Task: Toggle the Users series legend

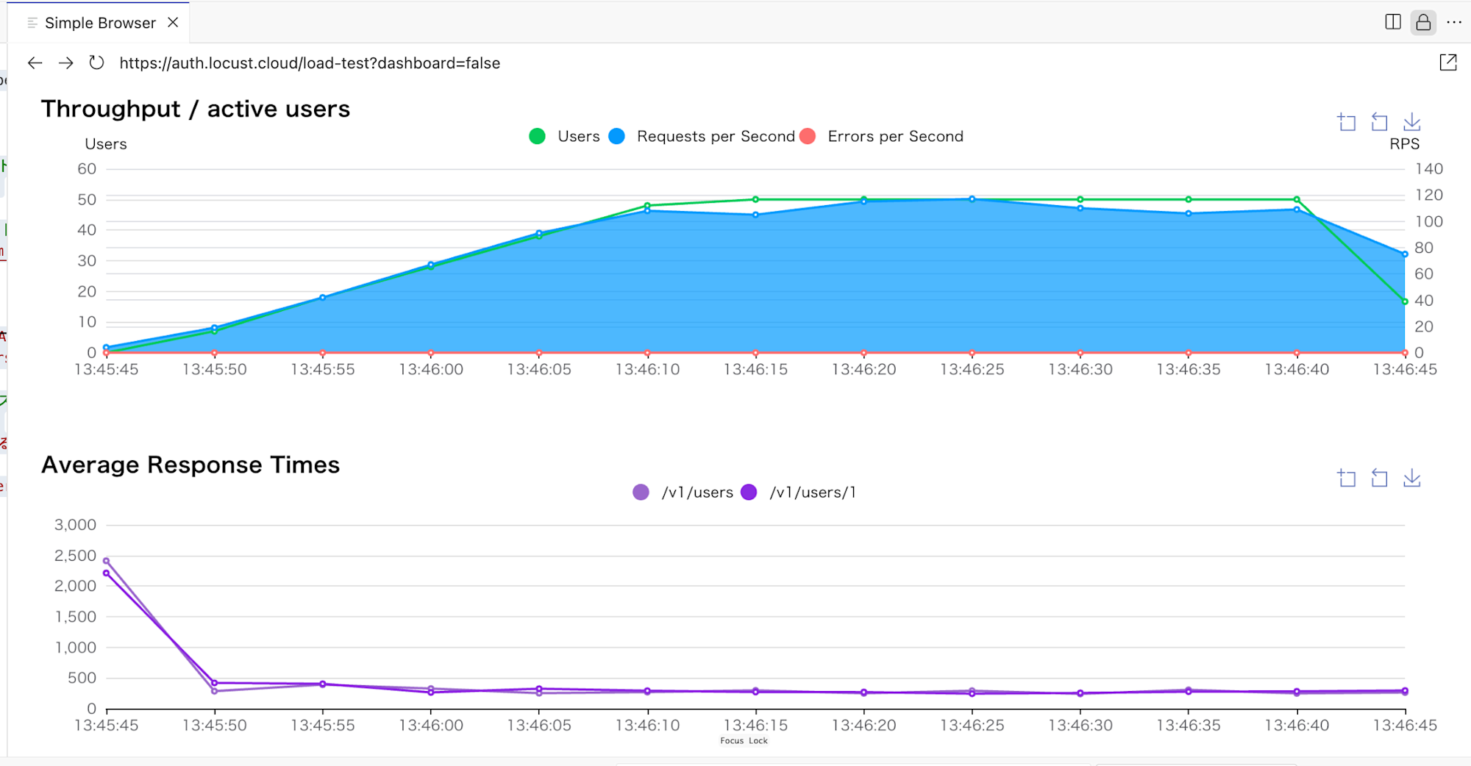Action: (x=564, y=137)
